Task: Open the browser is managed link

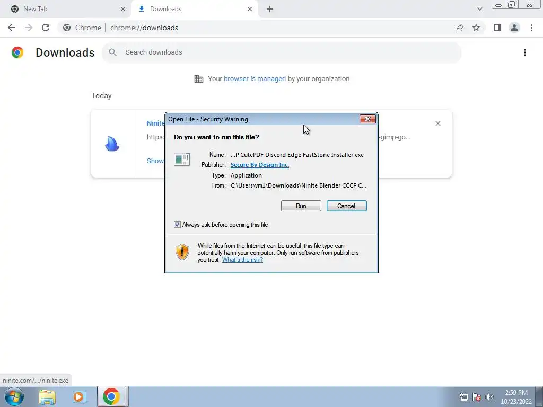Action: [255, 78]
